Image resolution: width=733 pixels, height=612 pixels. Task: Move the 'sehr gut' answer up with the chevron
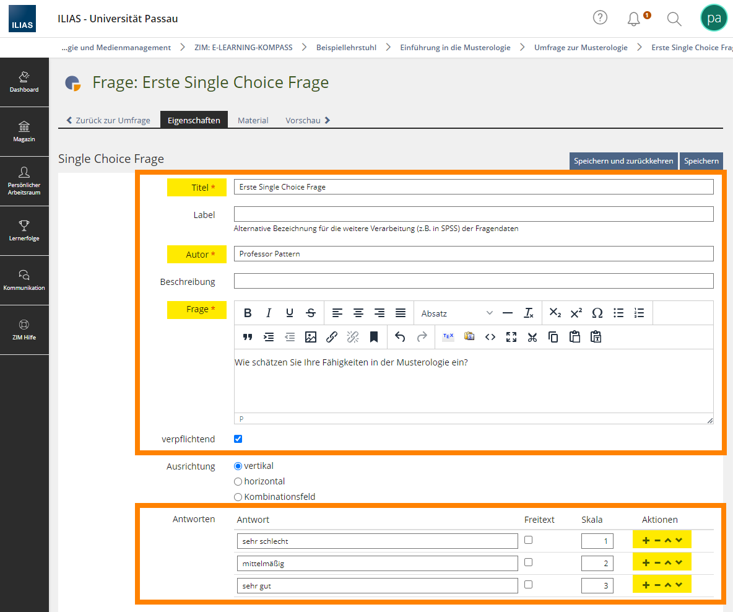[668, 585]
